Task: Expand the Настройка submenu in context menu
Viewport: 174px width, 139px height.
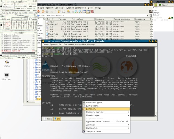Action: [106, 128]
